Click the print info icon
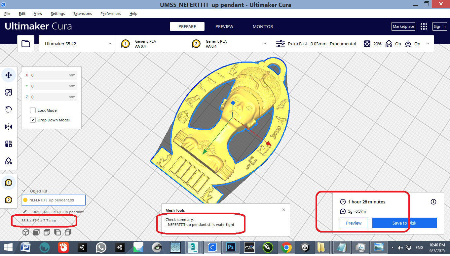The height and width of the screenshot is (256, 450). coord(433,202)
